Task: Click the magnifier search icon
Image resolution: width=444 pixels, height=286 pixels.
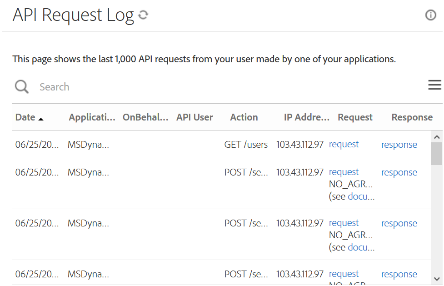Action: click(x=22, y=86)
